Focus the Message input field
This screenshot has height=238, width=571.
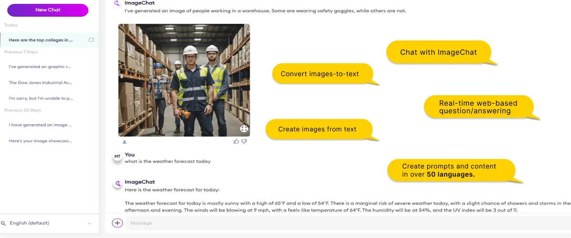347,223
